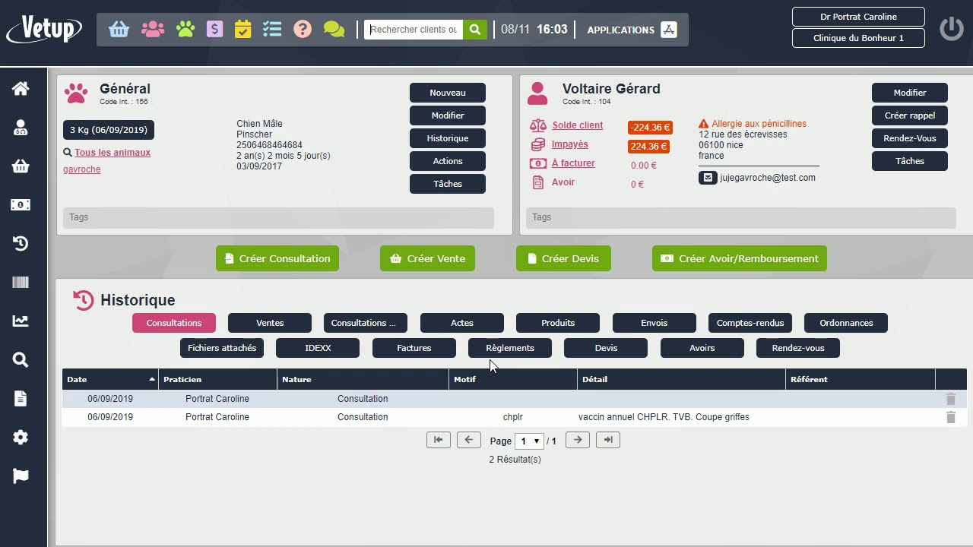Click the green paw animals icon

185,30
